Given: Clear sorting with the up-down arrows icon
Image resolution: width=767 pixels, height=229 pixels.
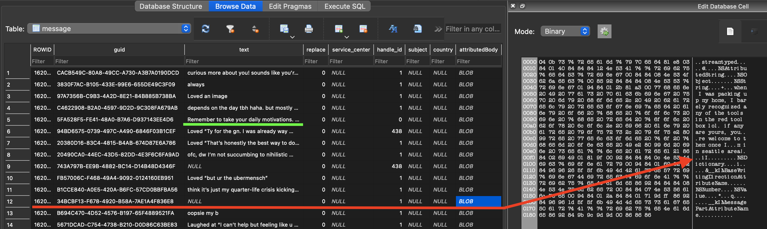Looking at the screenshot, I should point(255,29).
